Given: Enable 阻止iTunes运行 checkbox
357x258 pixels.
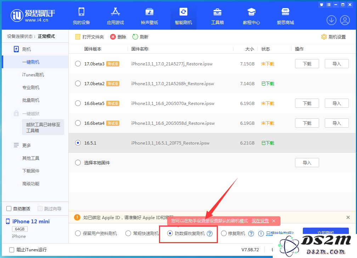Looking at the screenshot, I should click(x=12, y=250).
